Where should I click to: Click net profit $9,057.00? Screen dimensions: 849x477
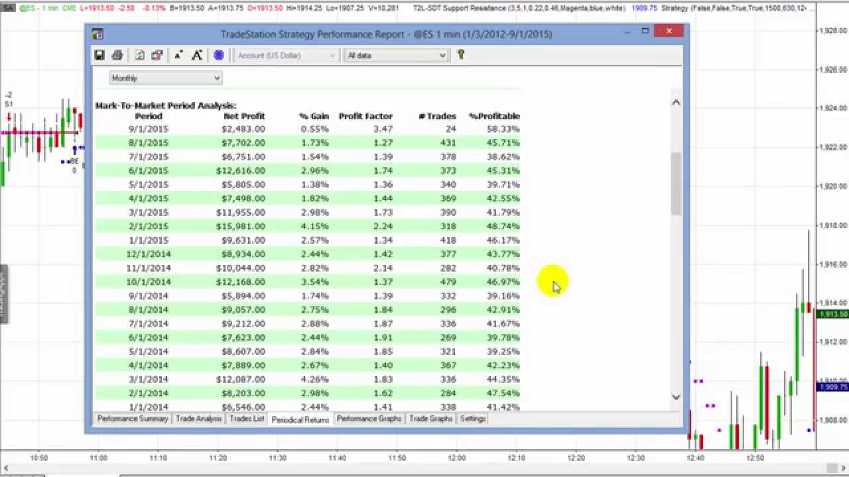[x=243, y=310]
